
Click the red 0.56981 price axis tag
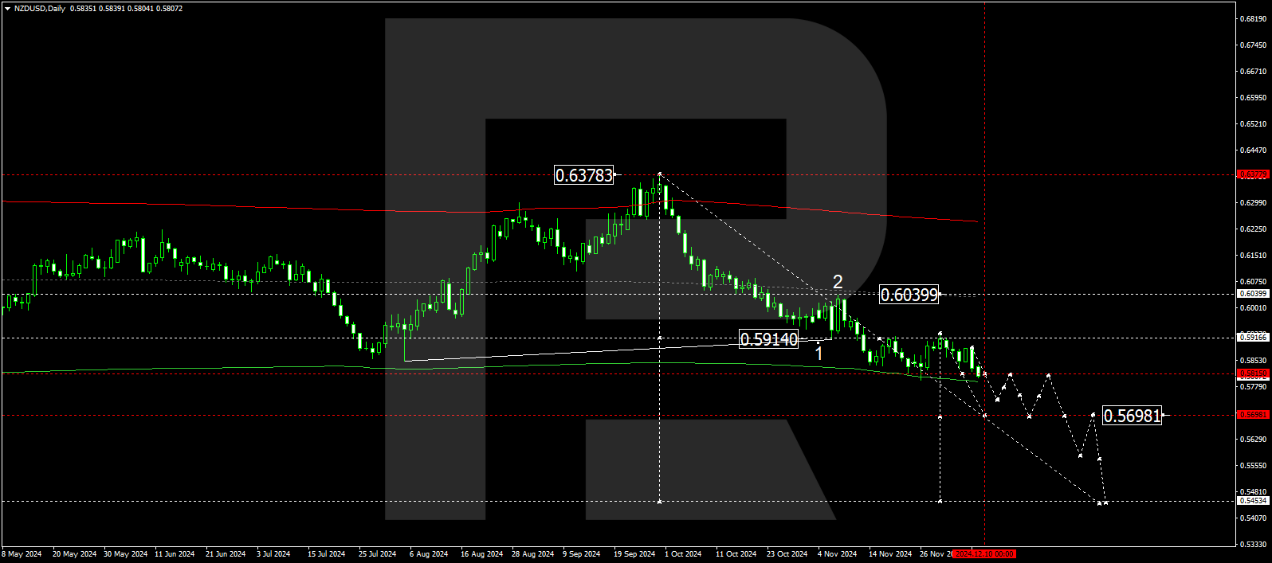pos(1252,415)
